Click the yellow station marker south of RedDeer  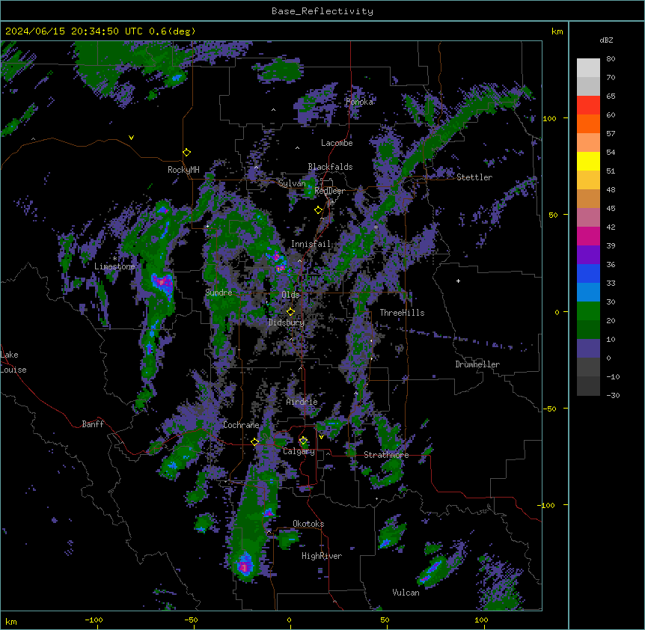319,210
